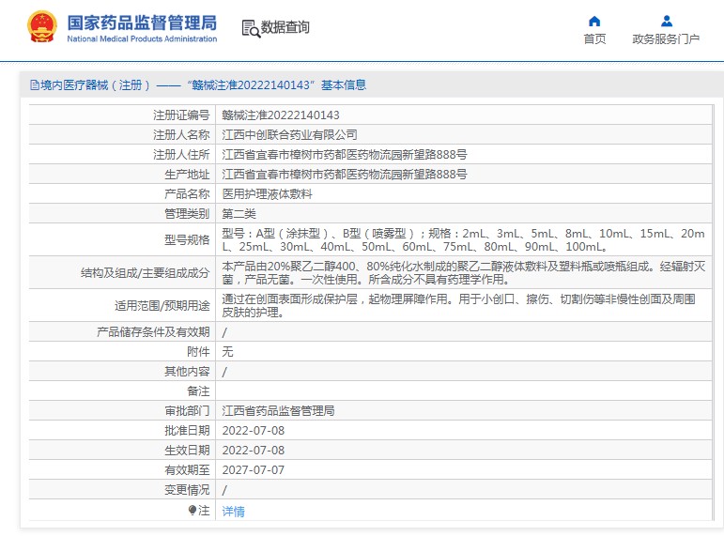Click management category value 第二类
Image resolution: width=724 pixels, height=536 pixels.
(x=239, y=214)
